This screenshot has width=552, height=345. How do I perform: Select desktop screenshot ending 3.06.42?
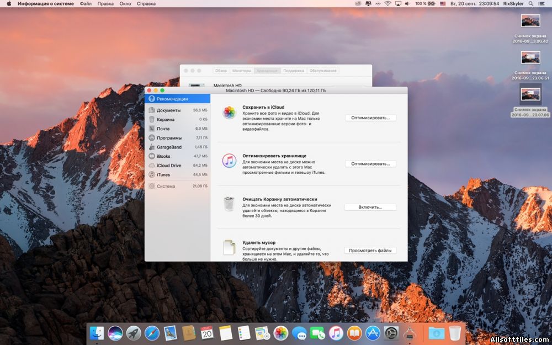pos(530,29)
